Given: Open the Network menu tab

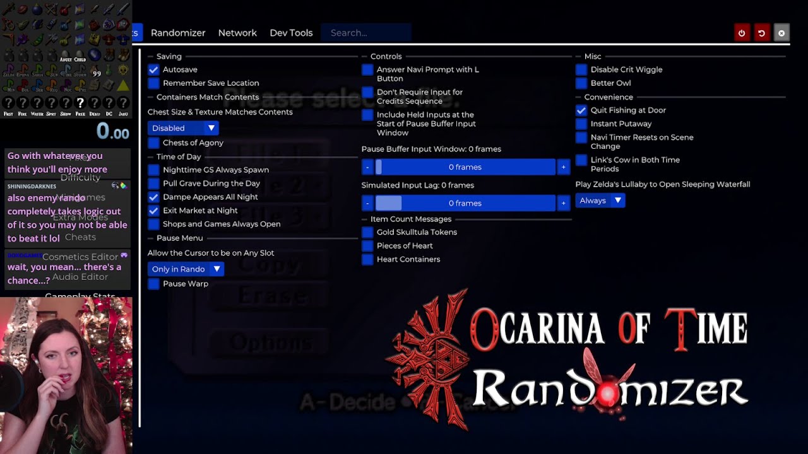Looking at the screenshot, I should click(237, 33).
